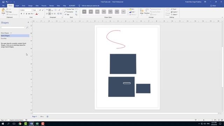Click the font color red A swatch

click(x=36, y=14)
